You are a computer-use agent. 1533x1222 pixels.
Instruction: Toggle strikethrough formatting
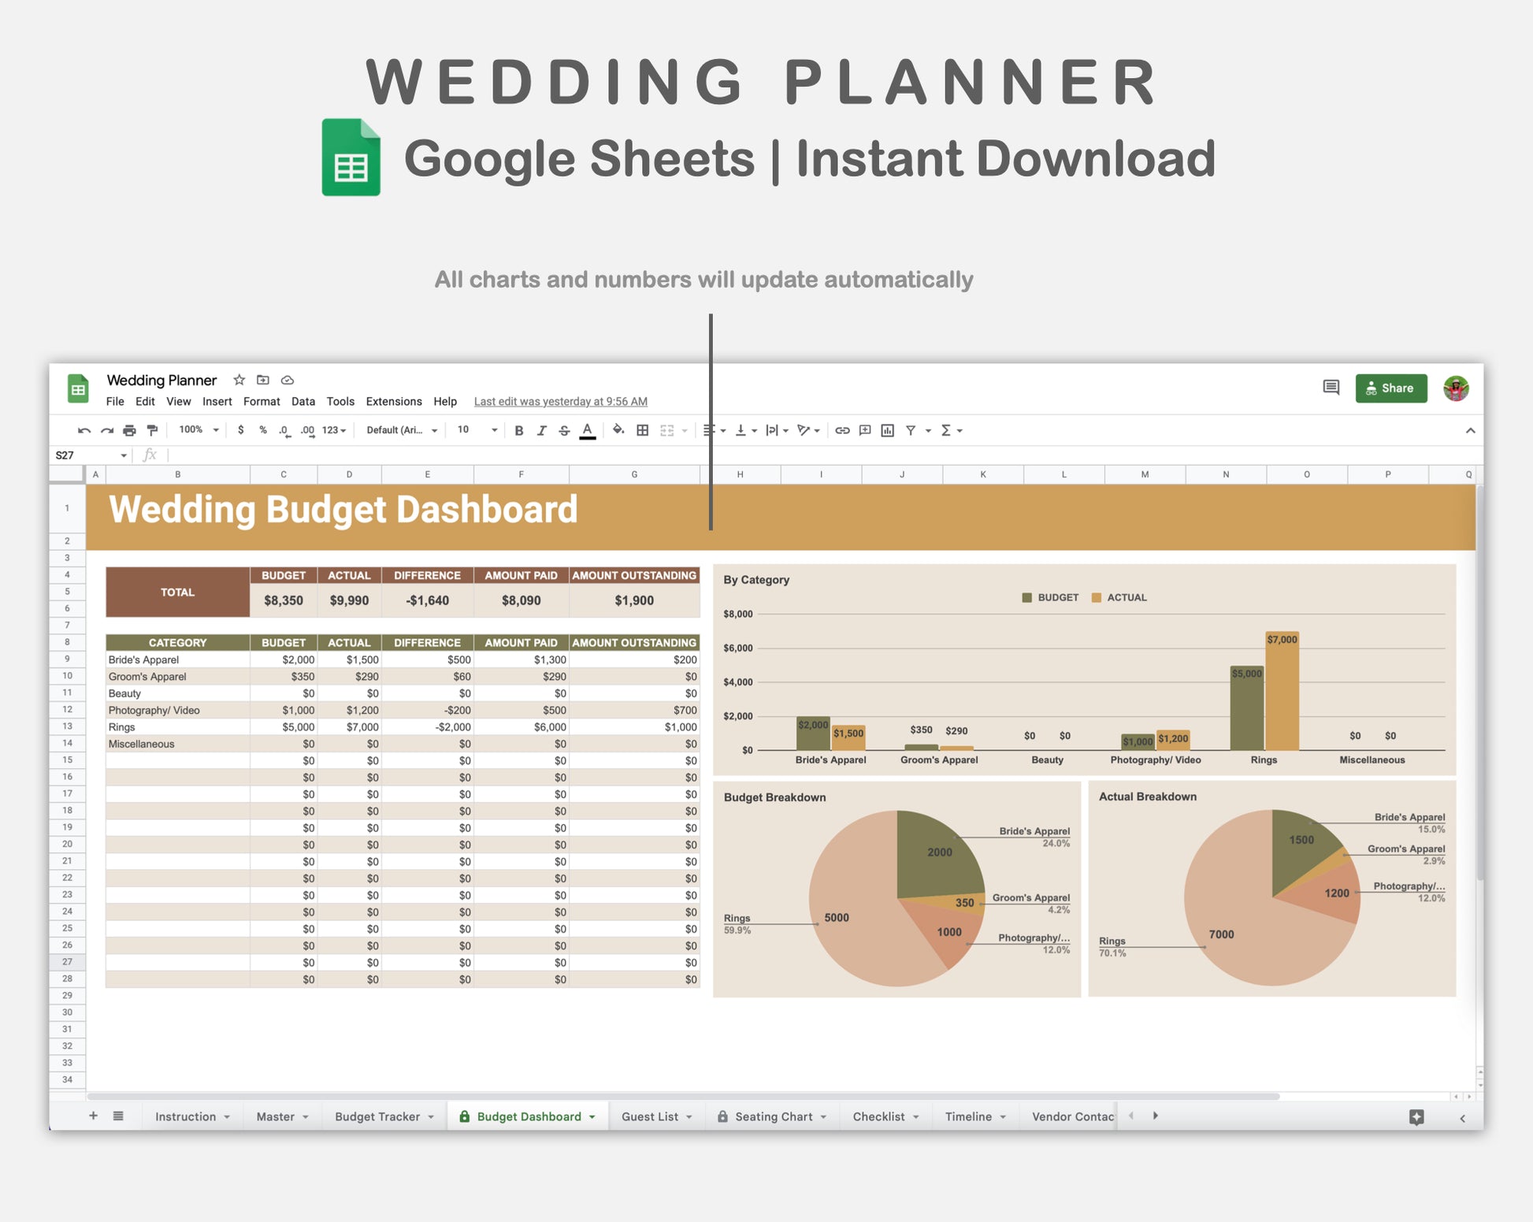click(x=564, y=430)
